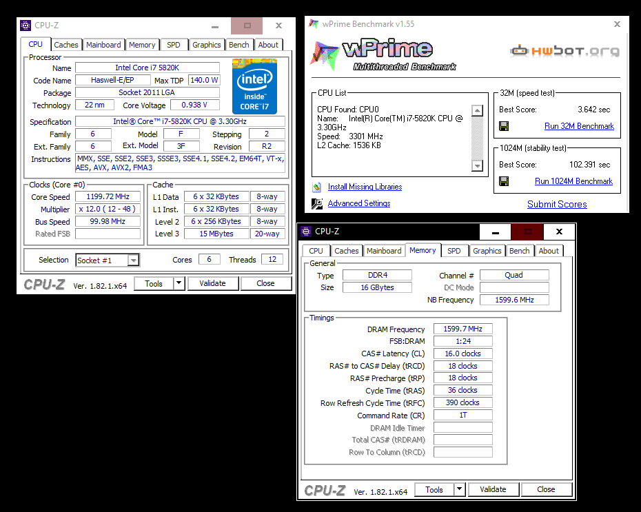Open Mainboard tab in CPU-Z Memory window

click(x=384, y=251)
